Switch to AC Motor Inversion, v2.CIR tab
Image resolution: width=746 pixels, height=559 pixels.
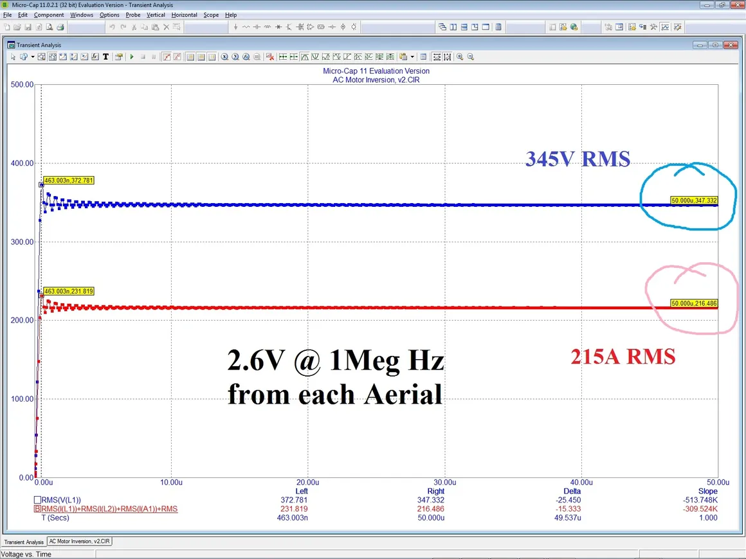(x=80, y=542)
